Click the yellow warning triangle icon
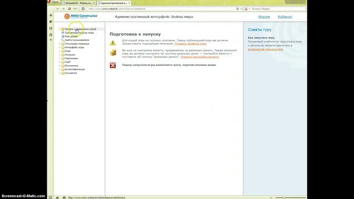 click(x=113, y=43)
